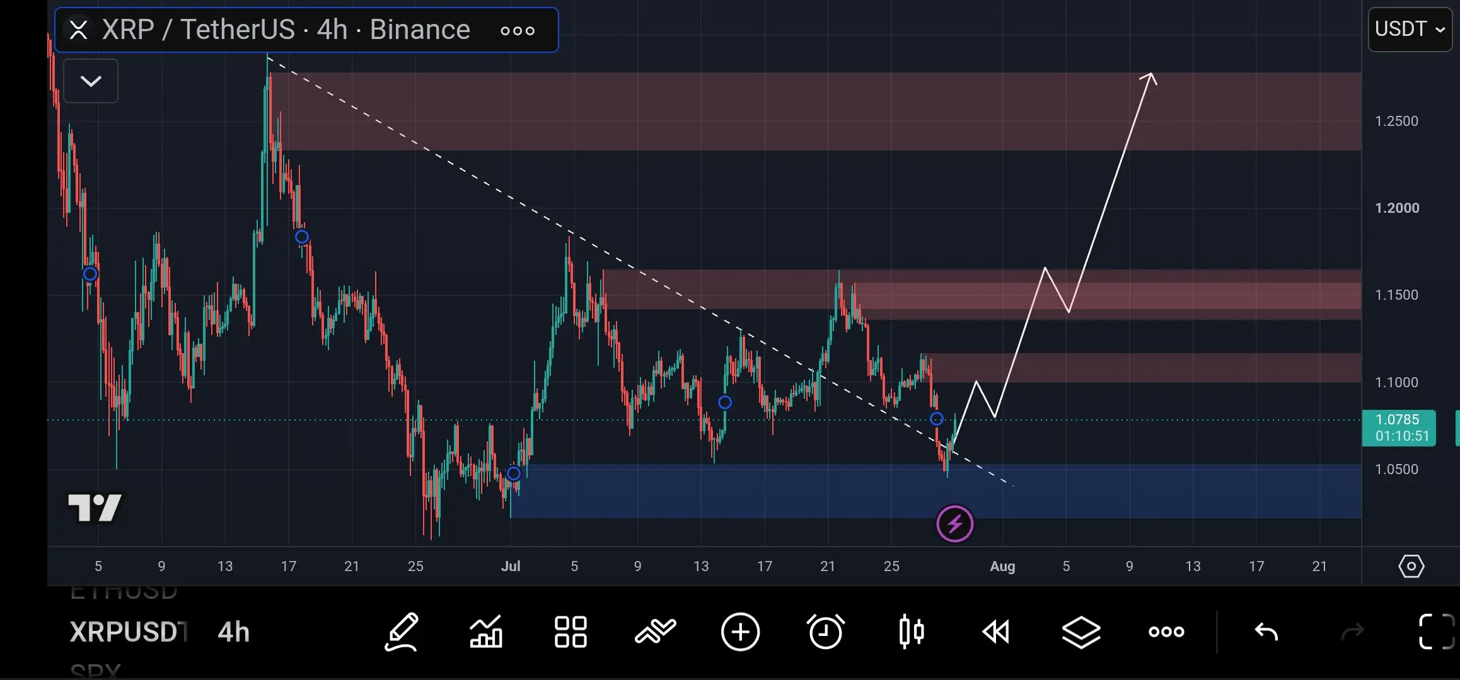Open the compare lines tool
This screenshot has height=680, width=1460.
656,632
